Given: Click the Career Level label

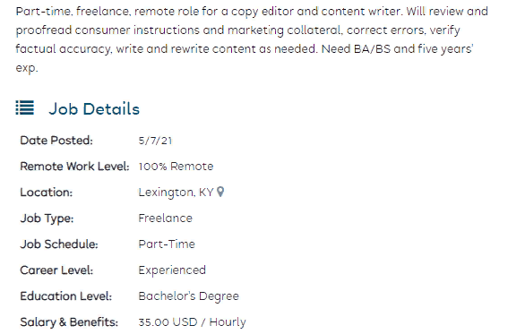Looking at the screenshot, I should coord(56,270).
